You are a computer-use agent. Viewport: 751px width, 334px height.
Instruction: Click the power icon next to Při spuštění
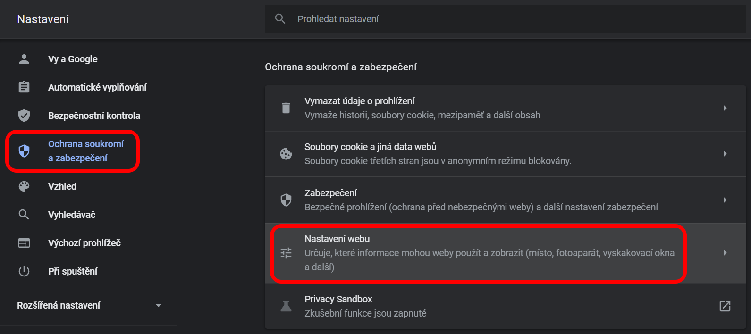click(24, 271)
